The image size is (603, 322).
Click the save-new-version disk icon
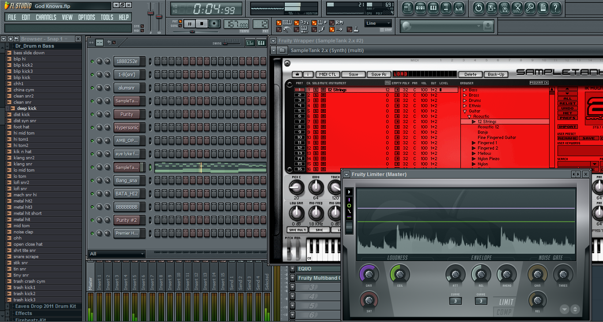click(492, 7)
